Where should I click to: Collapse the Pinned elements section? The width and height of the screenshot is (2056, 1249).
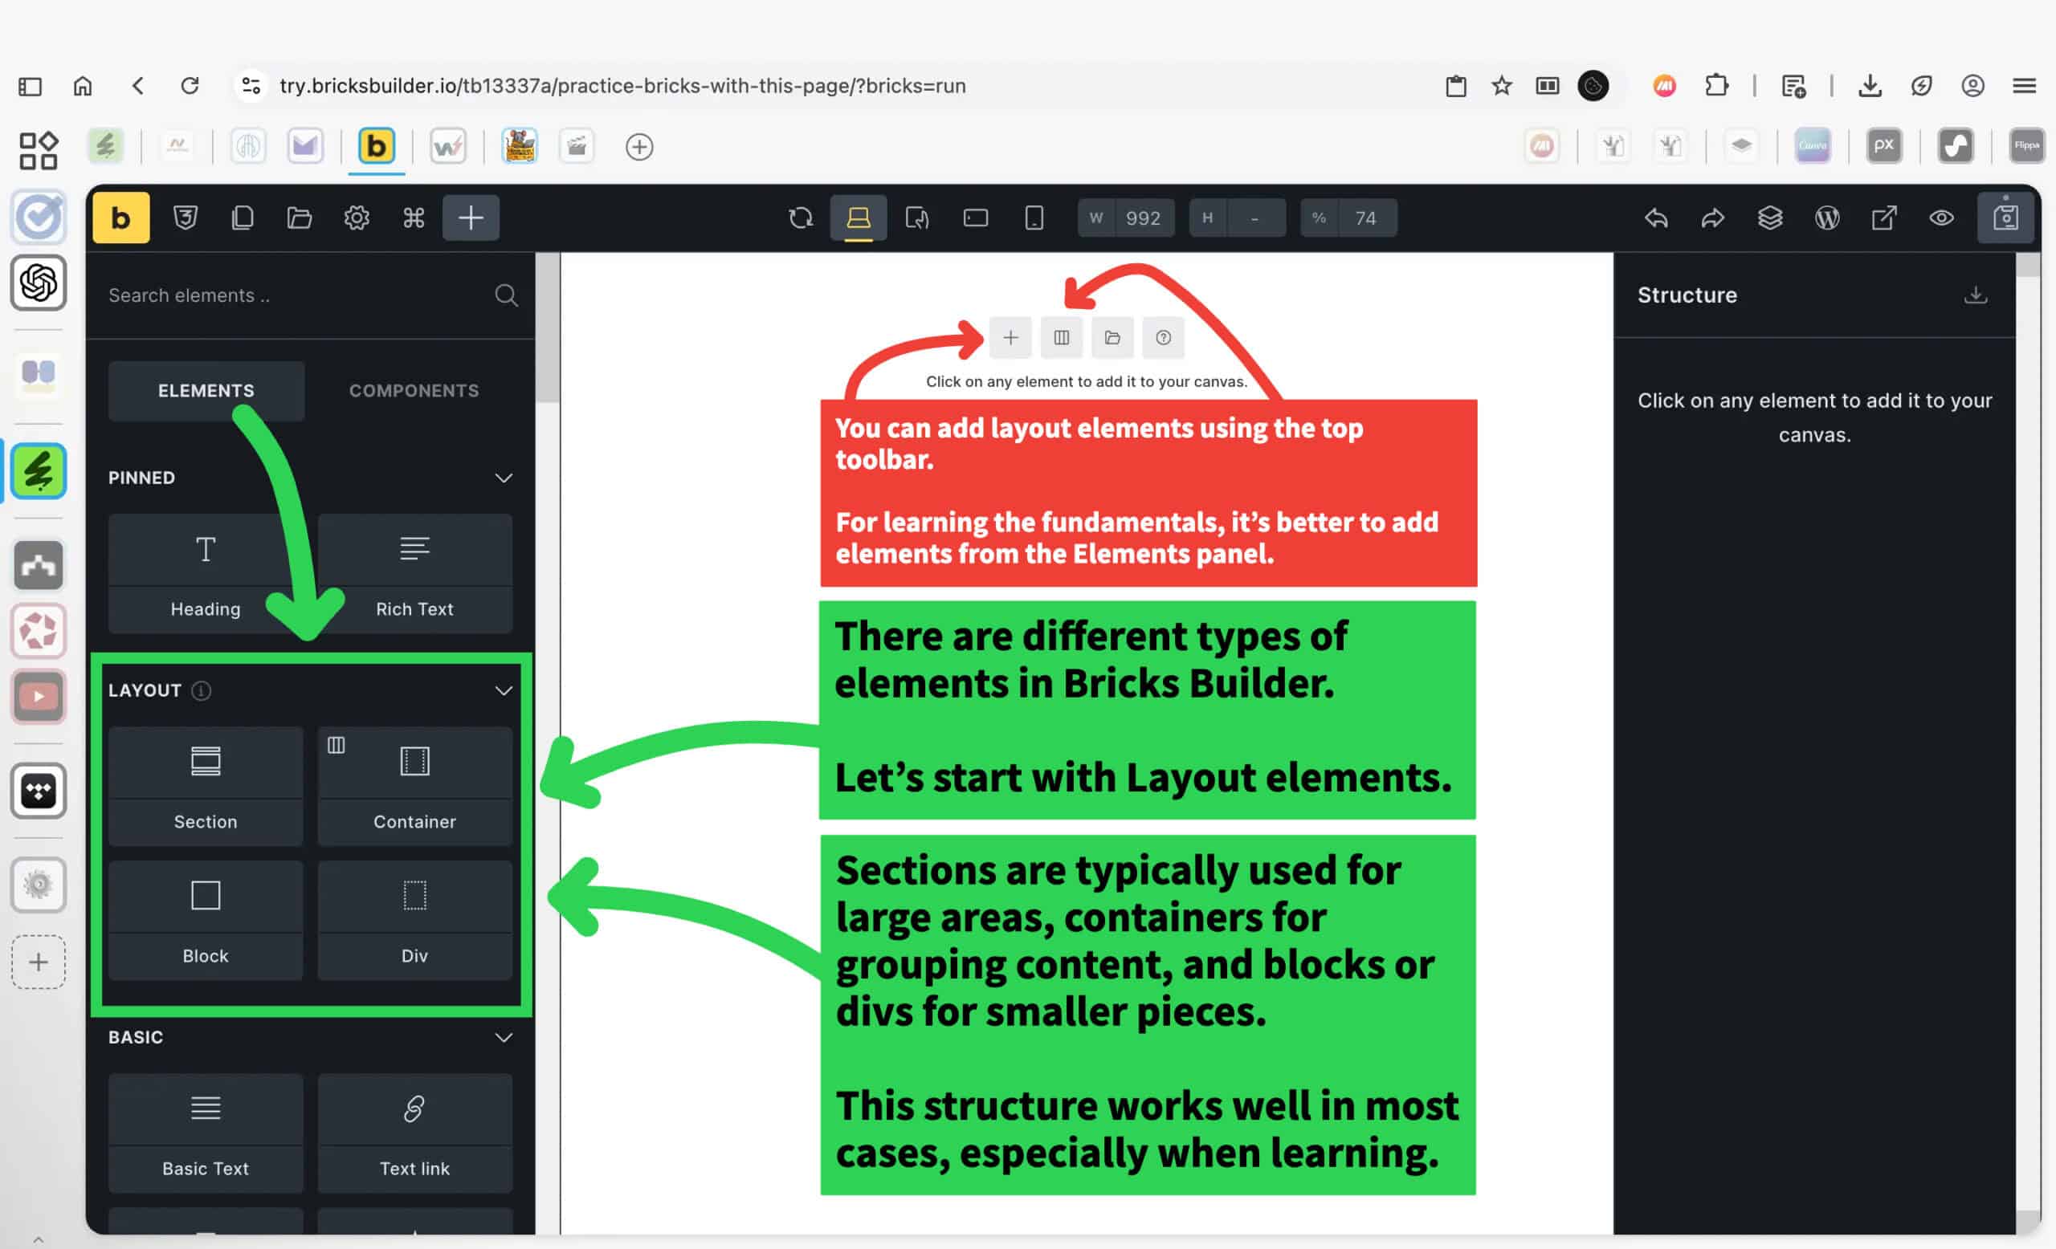coord(503,478)
